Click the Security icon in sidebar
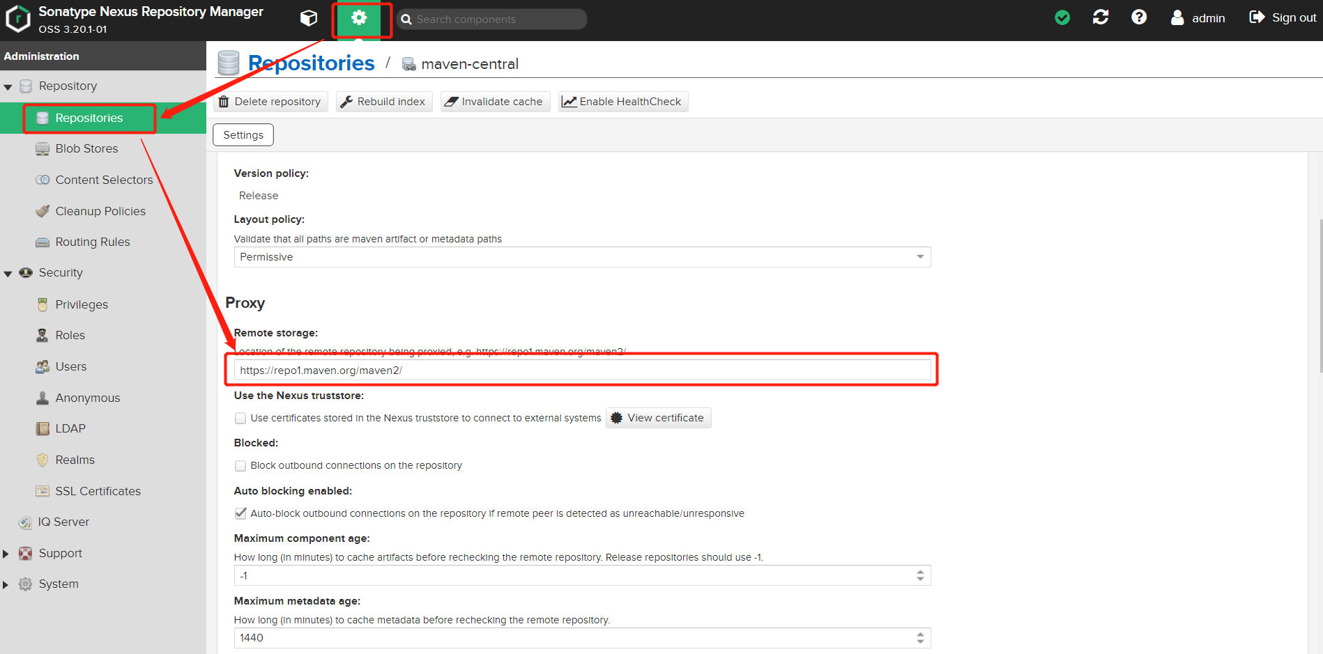 coord(25,273)
